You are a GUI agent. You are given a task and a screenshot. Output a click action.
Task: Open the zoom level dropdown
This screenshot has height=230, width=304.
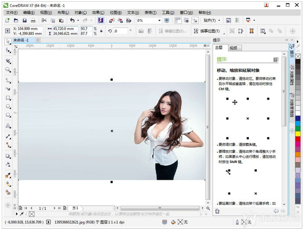tap(160, 21)
